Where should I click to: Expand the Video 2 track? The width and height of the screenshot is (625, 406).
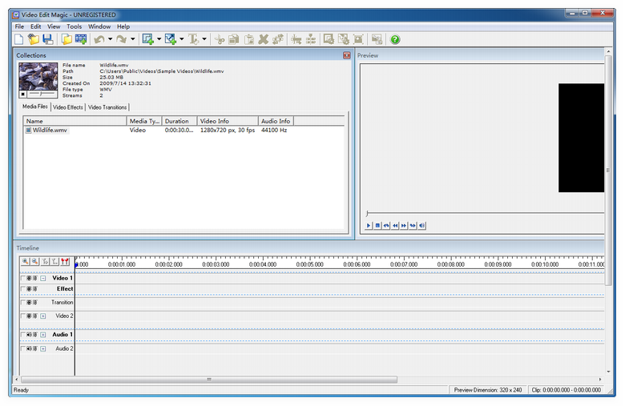click(x=43, y=316)
